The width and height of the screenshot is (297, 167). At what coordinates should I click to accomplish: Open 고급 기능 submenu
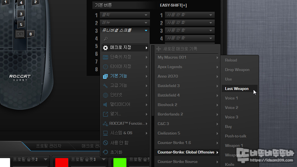point(125,86)
